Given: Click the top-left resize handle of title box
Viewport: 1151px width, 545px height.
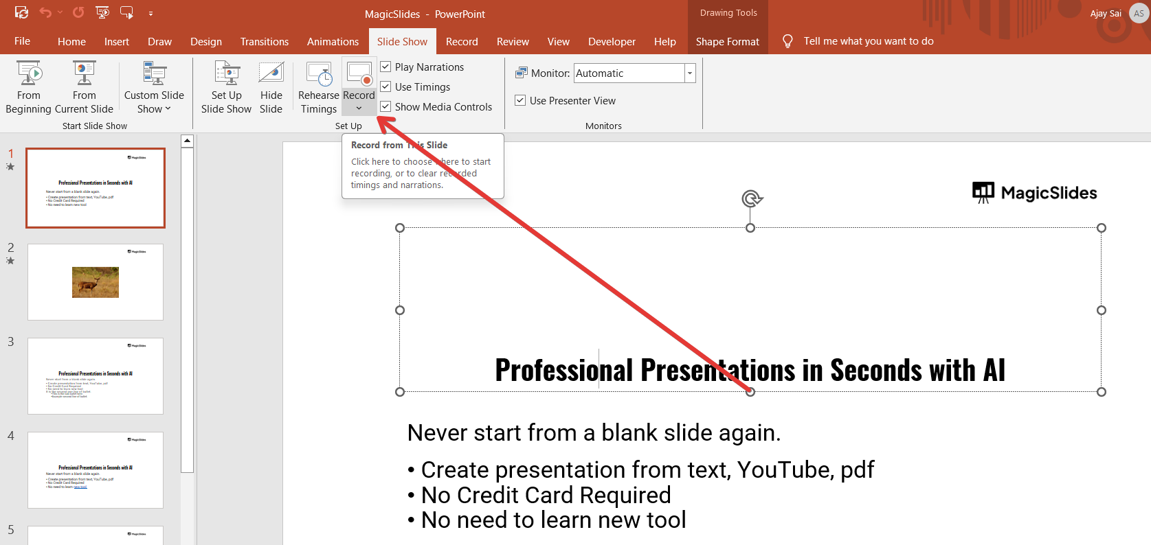Looking at the screenshot, I should pyautogui.click(x=400, y=228).
